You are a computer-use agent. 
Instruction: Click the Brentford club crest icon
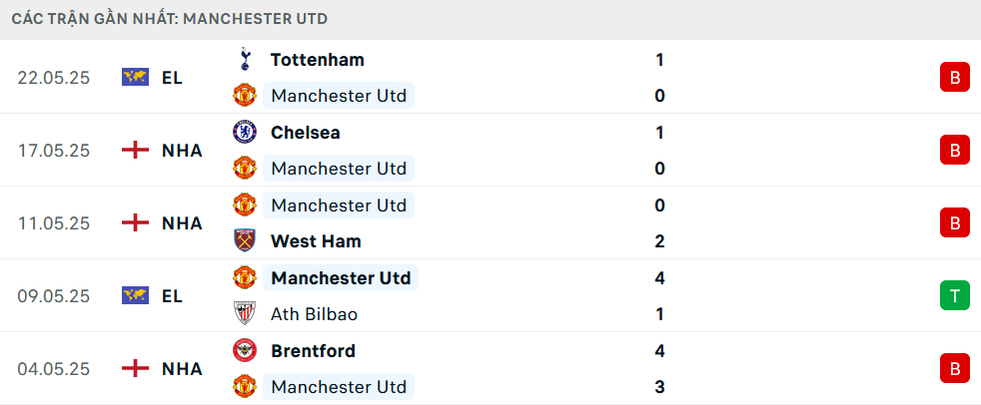(245, 350)
